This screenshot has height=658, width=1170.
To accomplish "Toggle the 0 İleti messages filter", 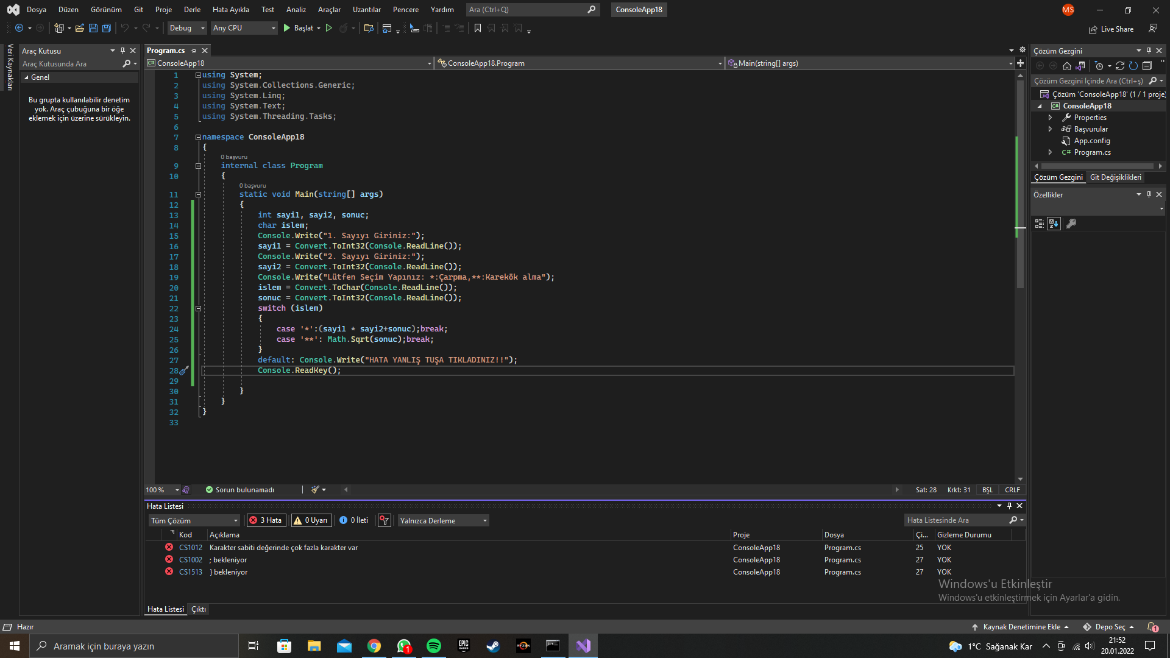I will (x=354, y=520).
